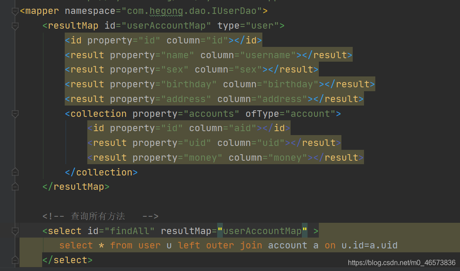Click the select id value "findAll"
Viewport: 460px width, 271px height.
tap(130, 231)
